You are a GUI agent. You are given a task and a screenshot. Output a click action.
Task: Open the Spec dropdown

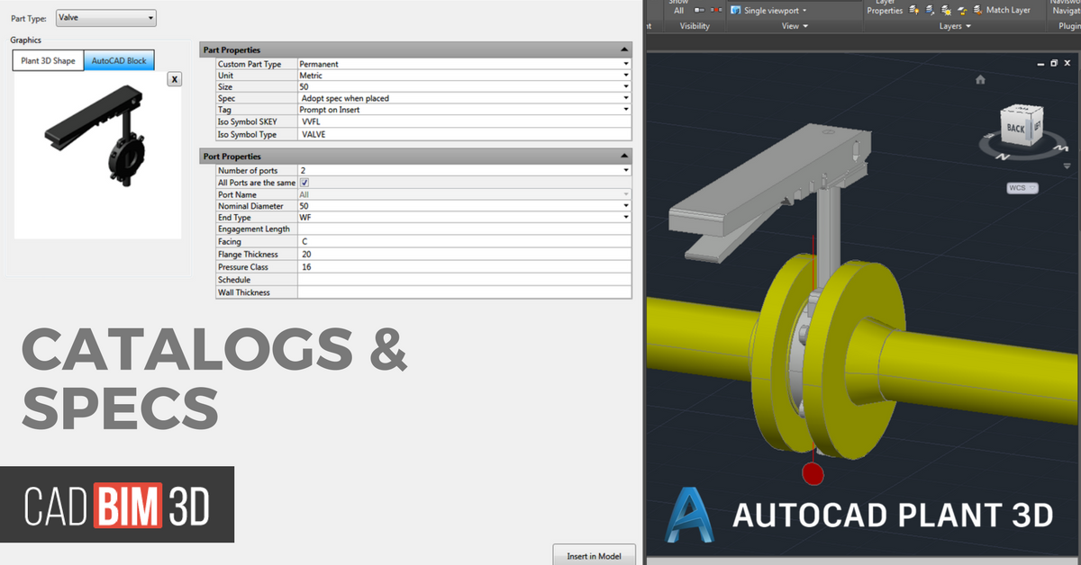626,98
